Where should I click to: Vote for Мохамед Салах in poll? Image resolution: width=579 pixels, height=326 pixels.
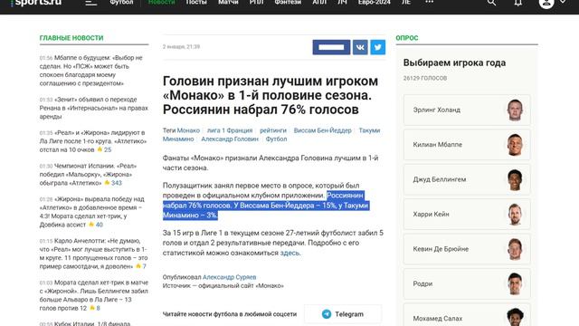pos(467,315)
